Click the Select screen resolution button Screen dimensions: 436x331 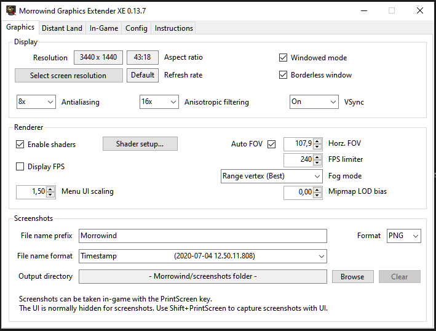(68, 76)
